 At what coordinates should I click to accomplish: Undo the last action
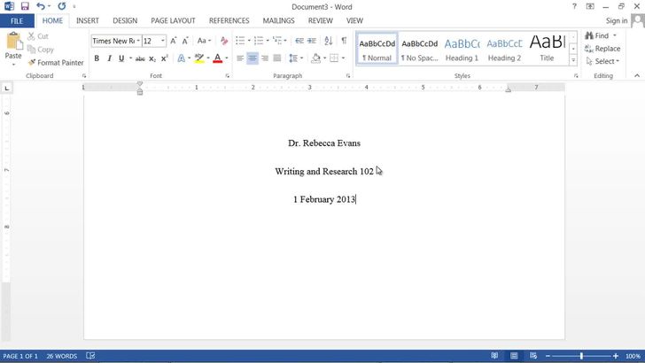pyautogui.click(x=40, y=6)
